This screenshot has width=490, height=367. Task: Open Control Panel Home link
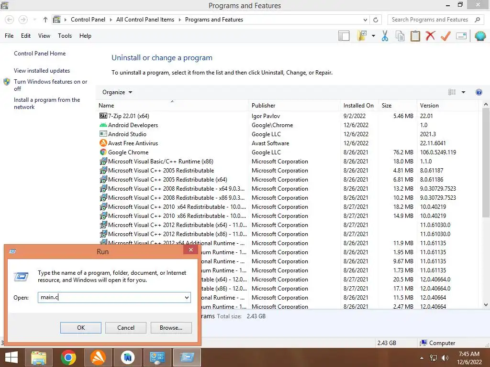[40, 54]
